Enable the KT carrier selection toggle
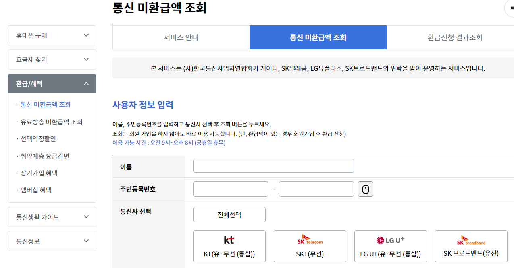Screen dimensions: 514x268 tap(229, 245)
